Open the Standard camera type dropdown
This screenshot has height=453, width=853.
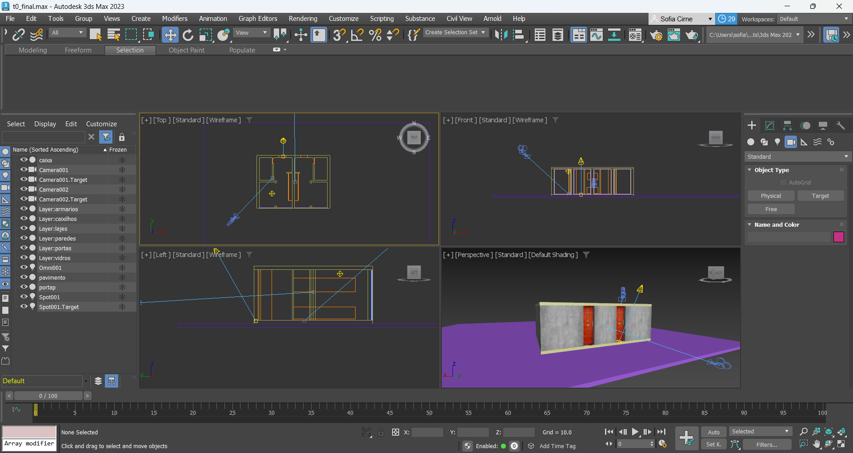point(797,156)
